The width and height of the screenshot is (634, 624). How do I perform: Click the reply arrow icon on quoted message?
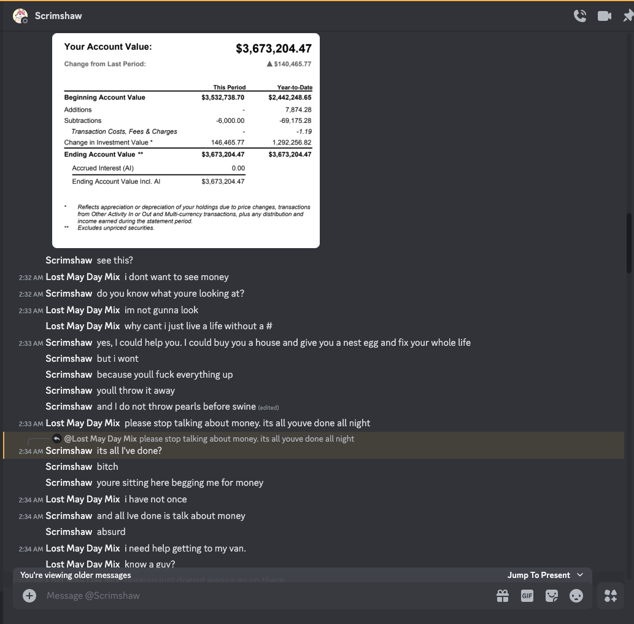pos(57,439)
